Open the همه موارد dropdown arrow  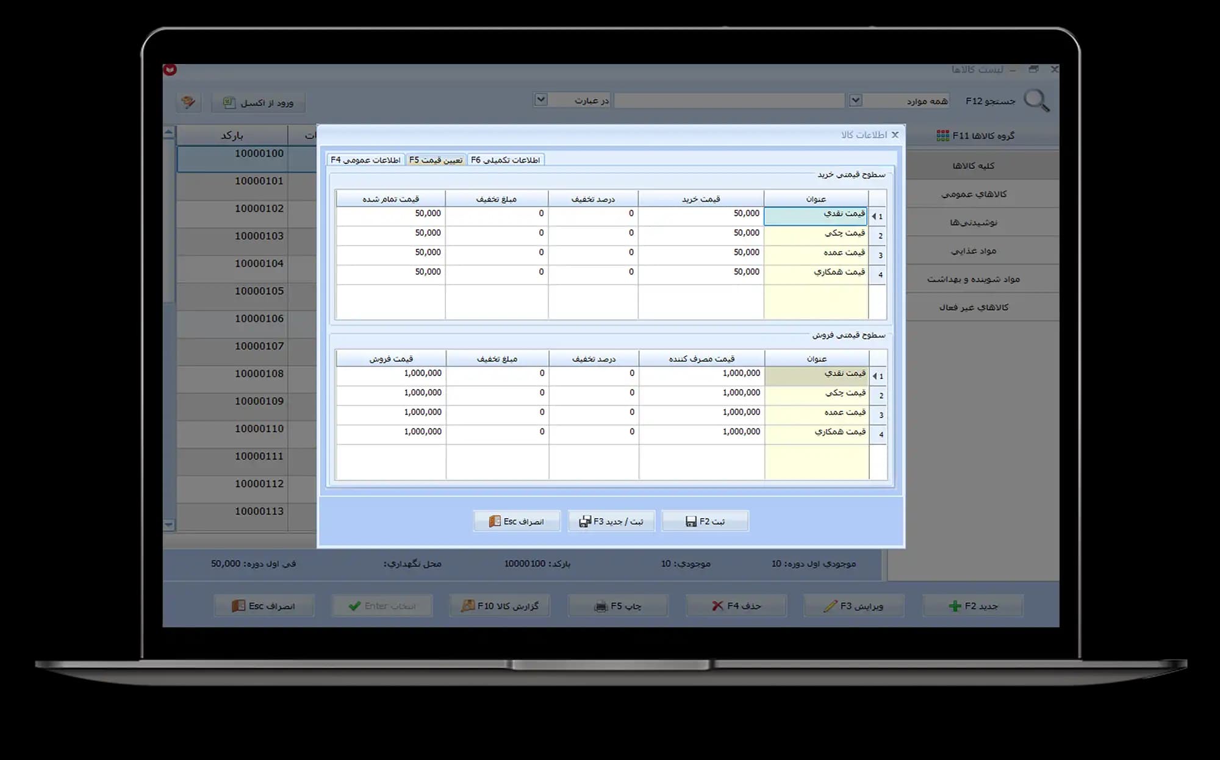[855, 100]
